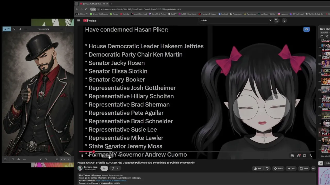The height and width of the screenshot is (185, 330).
Task: Like the video with 3.9K likes
Action: click(x=258, y=169)
